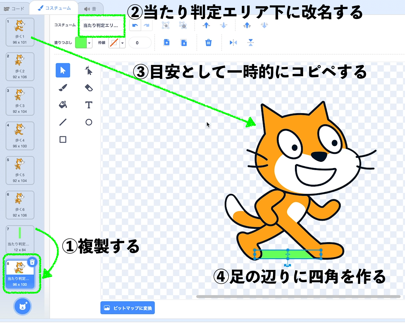405x323 pixels.
Task: Move selection backward one layer
Action: pyautogui.click(x=223, y=25)
